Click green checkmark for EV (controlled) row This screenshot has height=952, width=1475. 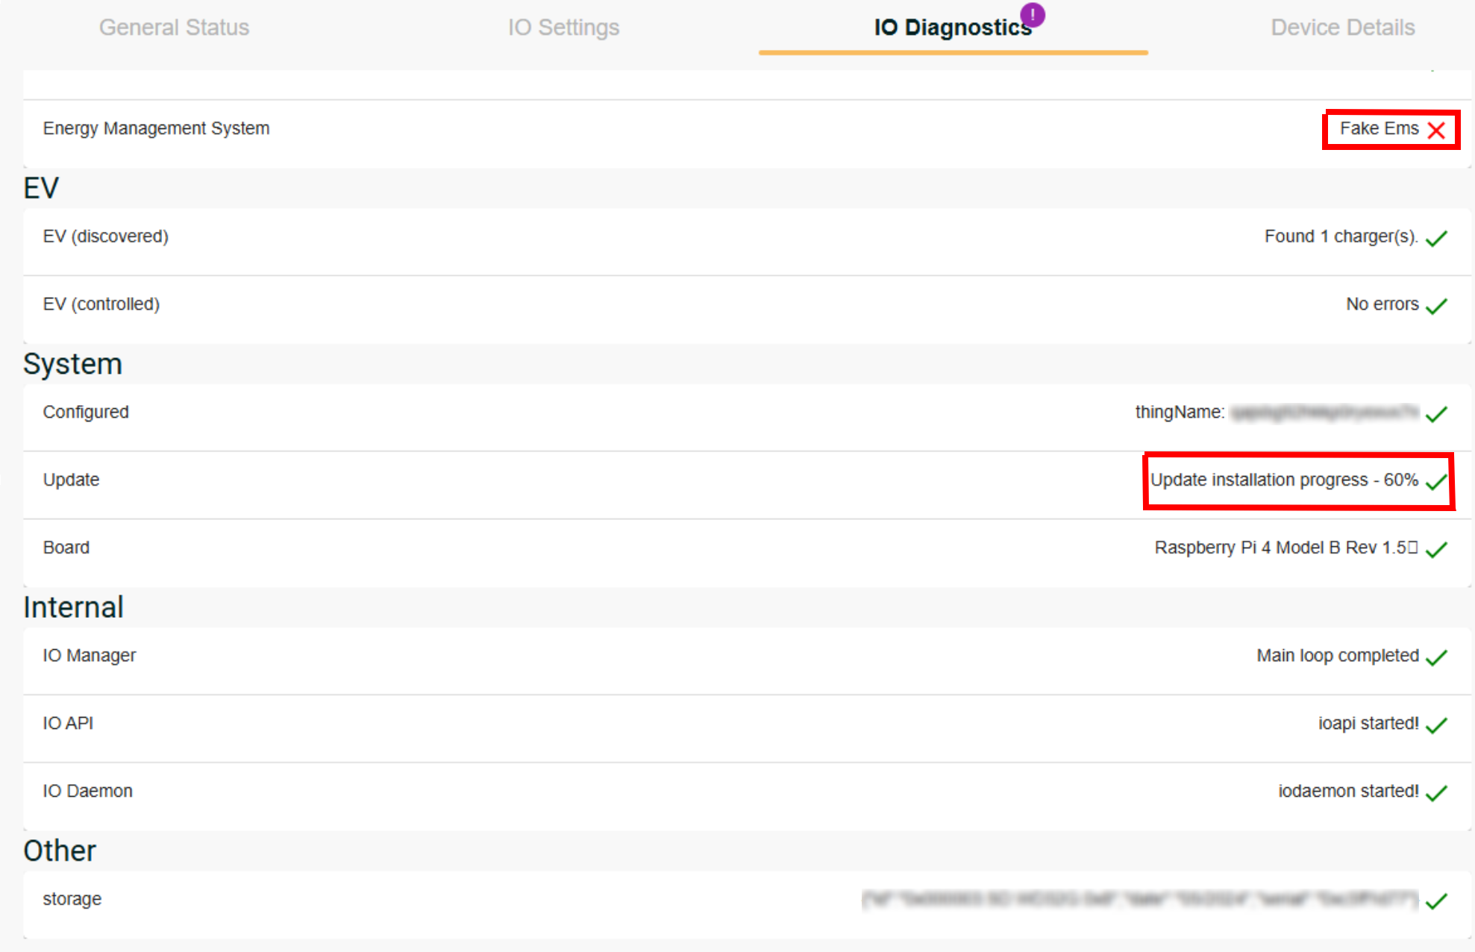[x=1435, y=306]
